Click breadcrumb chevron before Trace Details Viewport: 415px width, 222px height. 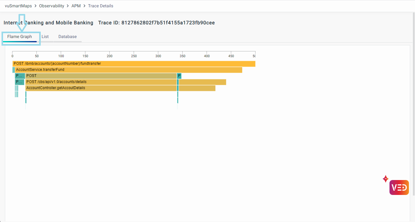pyautogui.click(x=84, y=6)
